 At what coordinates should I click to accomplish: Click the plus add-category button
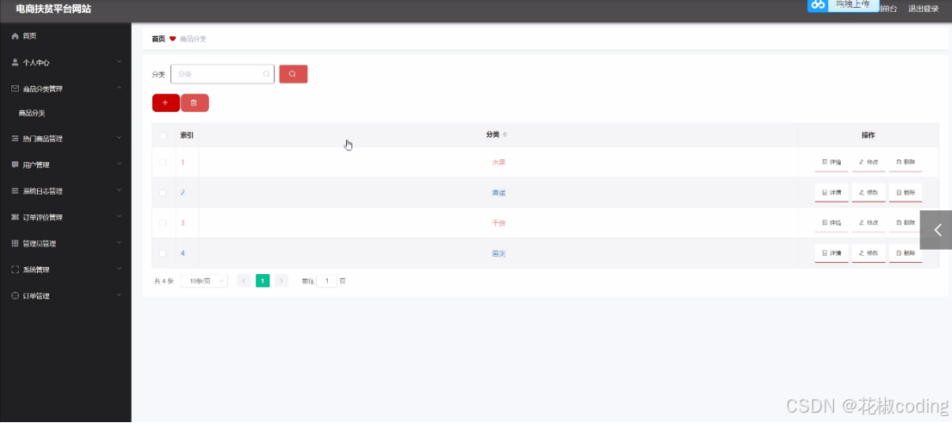(x=166, y=103)
